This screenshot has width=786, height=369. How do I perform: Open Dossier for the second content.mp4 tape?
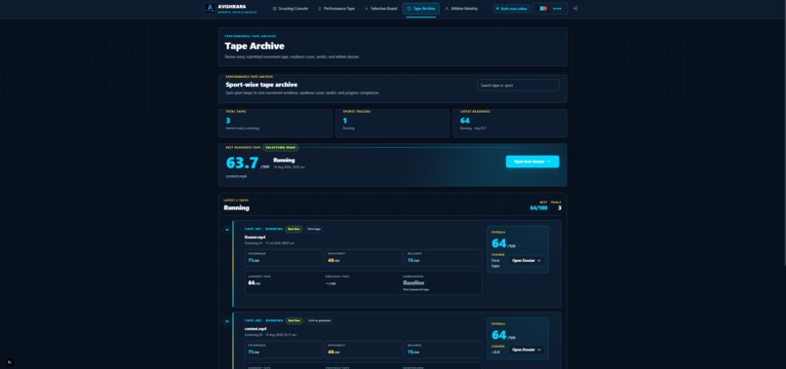pos(527,350)
